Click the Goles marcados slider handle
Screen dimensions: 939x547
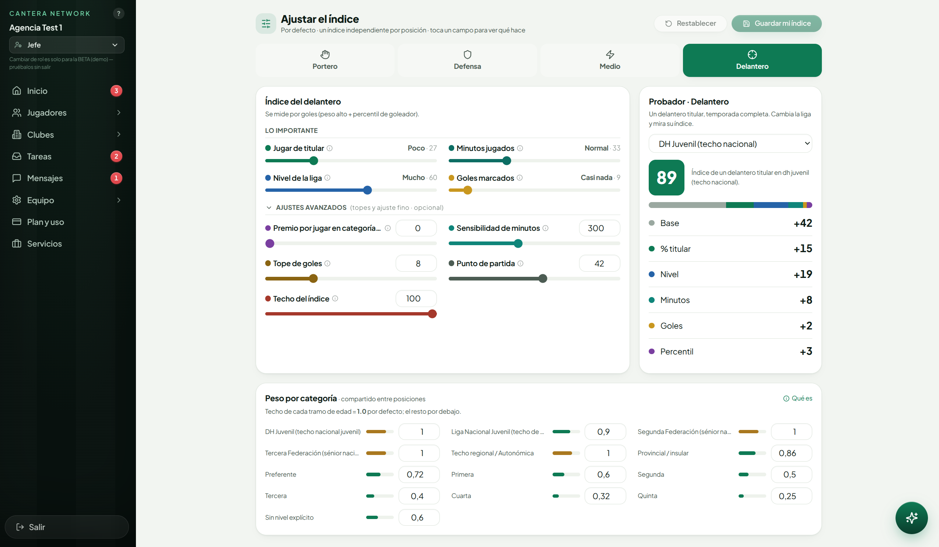coord(467,190)
